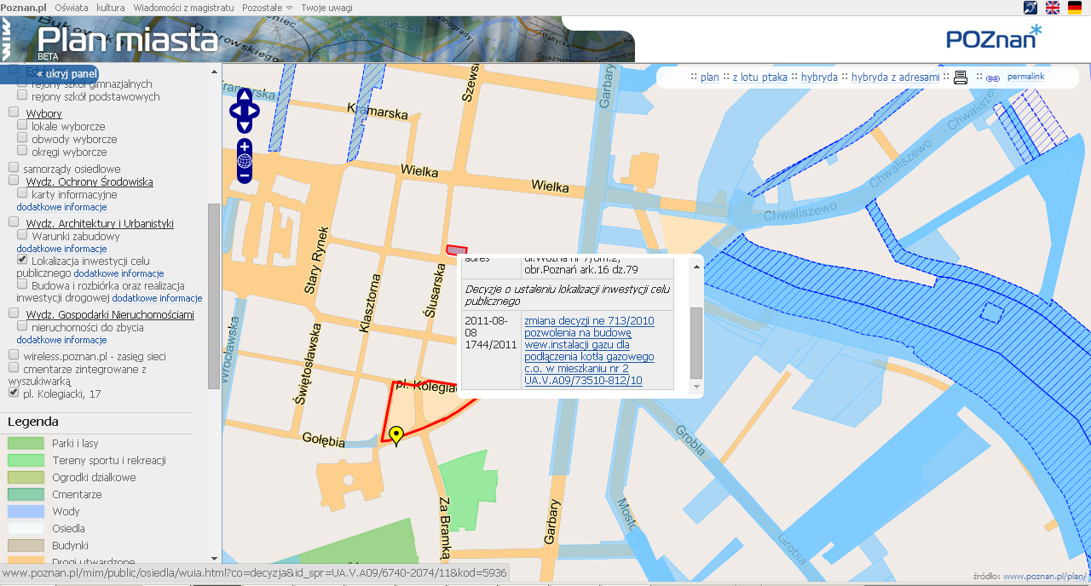Zoom out with the minus button
Viewport: 1091px width, 586px height.
[245, 175]
